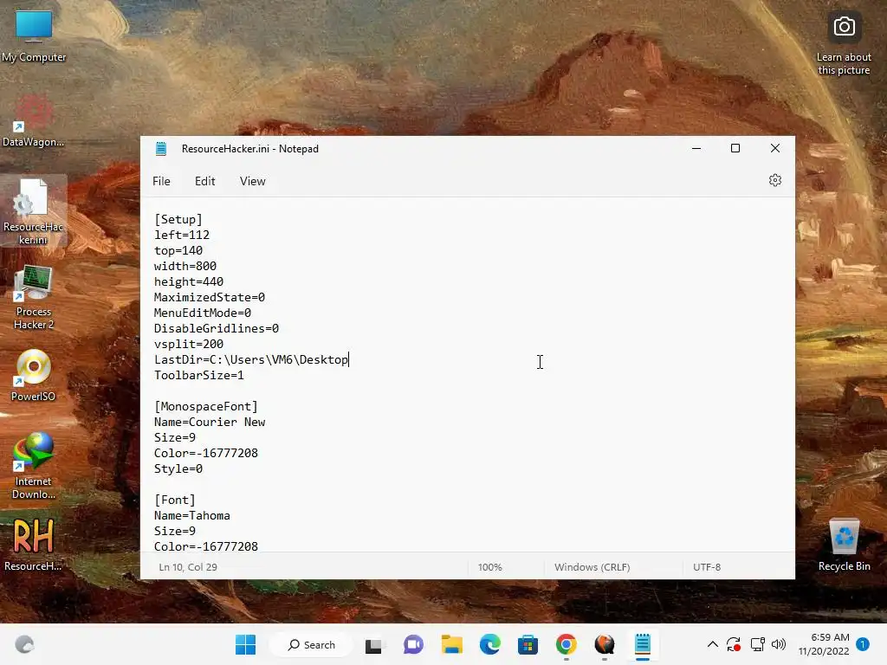Click the Learn about this picture icon
The width and height of the screenshot is (887, 665).
pyautogui.click(x=844, y=43)
